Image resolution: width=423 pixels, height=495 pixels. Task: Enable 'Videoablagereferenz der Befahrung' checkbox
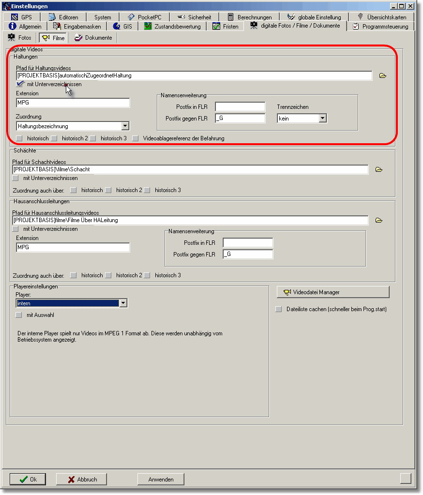click(x=136, y=138)
